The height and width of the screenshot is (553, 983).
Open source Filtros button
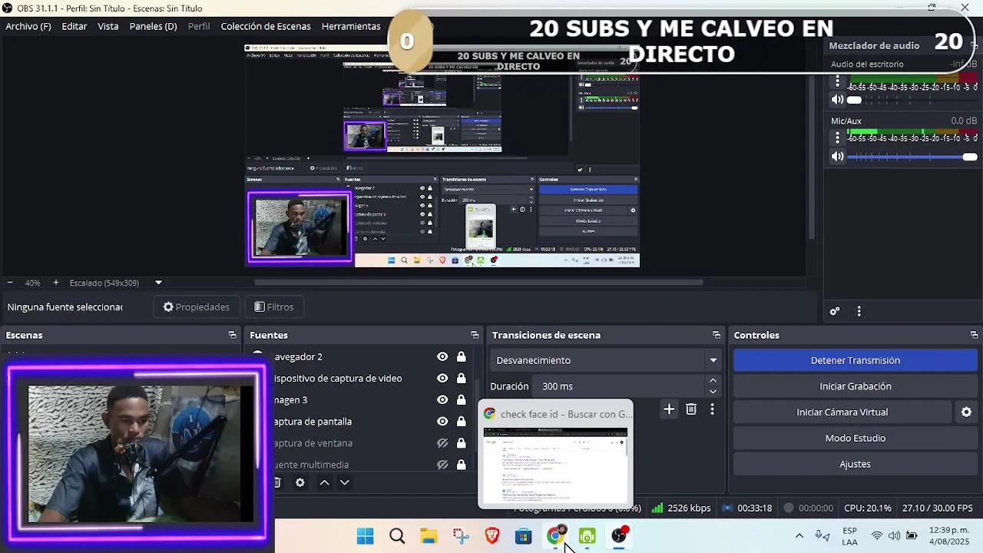point(274,306)
